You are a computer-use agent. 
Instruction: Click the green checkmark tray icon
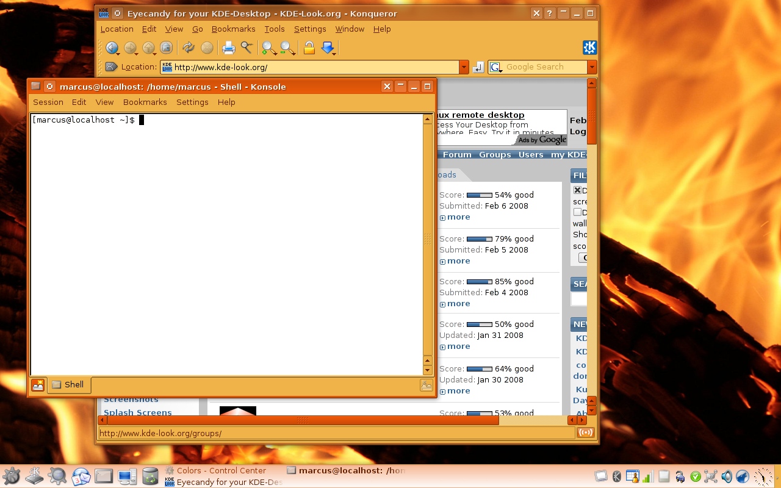tap(695, 476)
